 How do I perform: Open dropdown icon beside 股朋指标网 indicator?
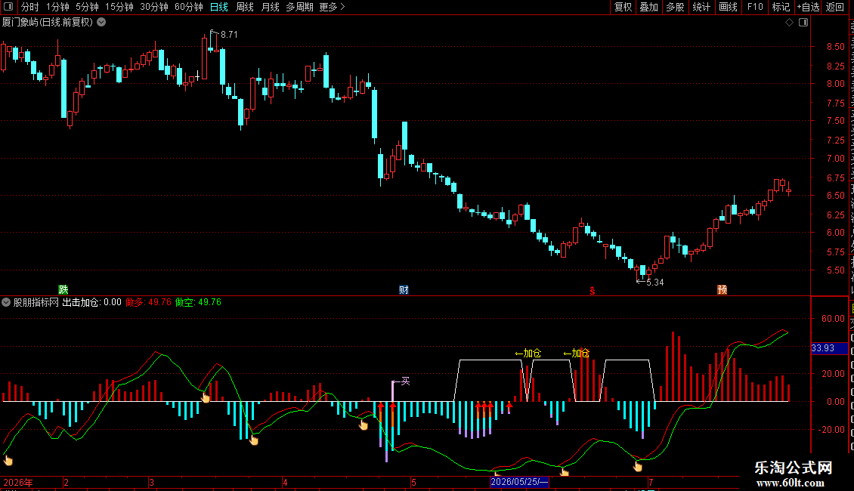pyautogui.click(x=6, y=302)
